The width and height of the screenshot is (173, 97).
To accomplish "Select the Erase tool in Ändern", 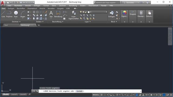I will coord(46,12).
